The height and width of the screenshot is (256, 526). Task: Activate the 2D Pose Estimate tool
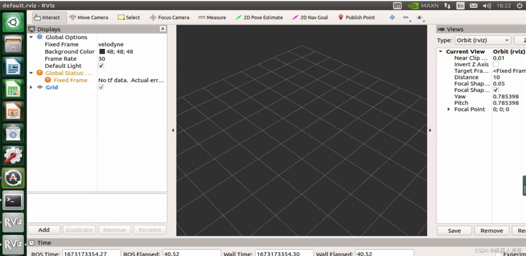[x=259, y=18]
